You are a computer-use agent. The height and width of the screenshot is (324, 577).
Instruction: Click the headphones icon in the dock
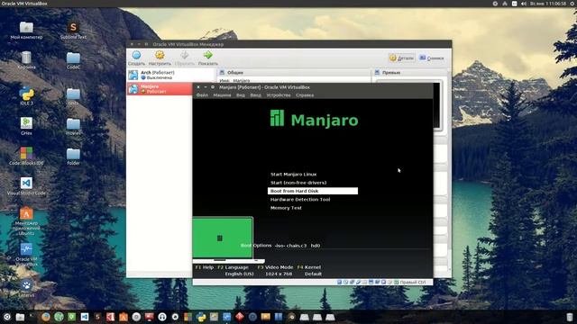coord(162,317)
